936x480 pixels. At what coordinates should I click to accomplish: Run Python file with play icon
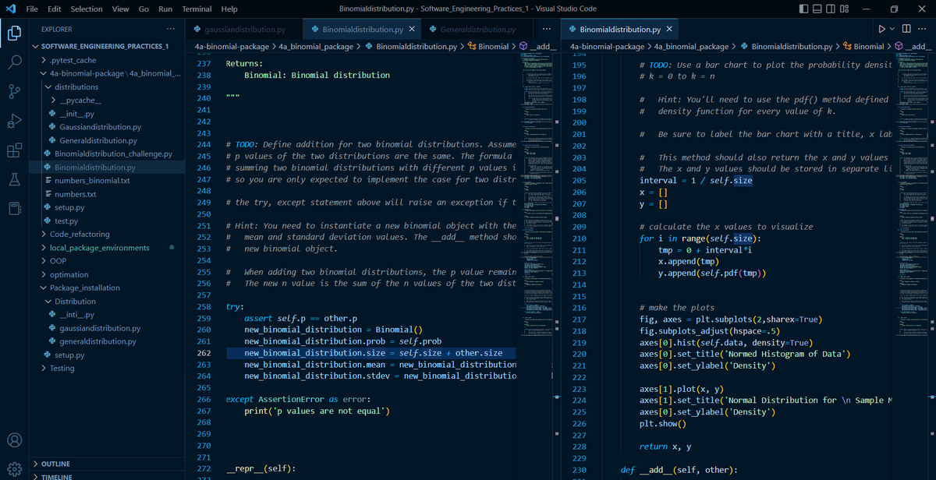tap(882, 30)
